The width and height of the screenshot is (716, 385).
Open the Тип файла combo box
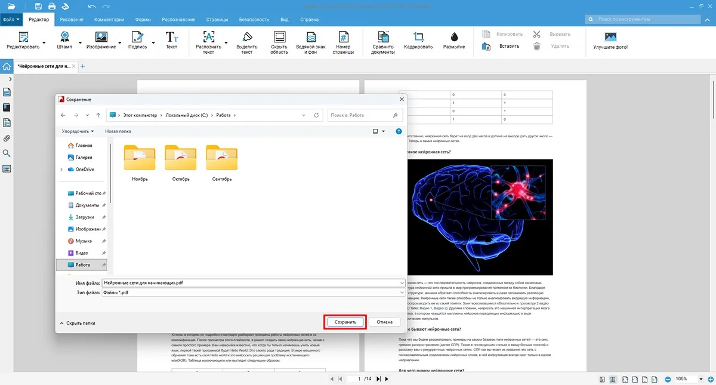click(254, 292)
